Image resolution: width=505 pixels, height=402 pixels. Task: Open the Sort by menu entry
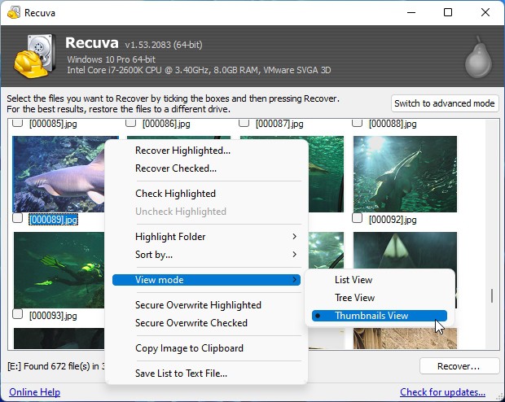(x=206, y=255)
